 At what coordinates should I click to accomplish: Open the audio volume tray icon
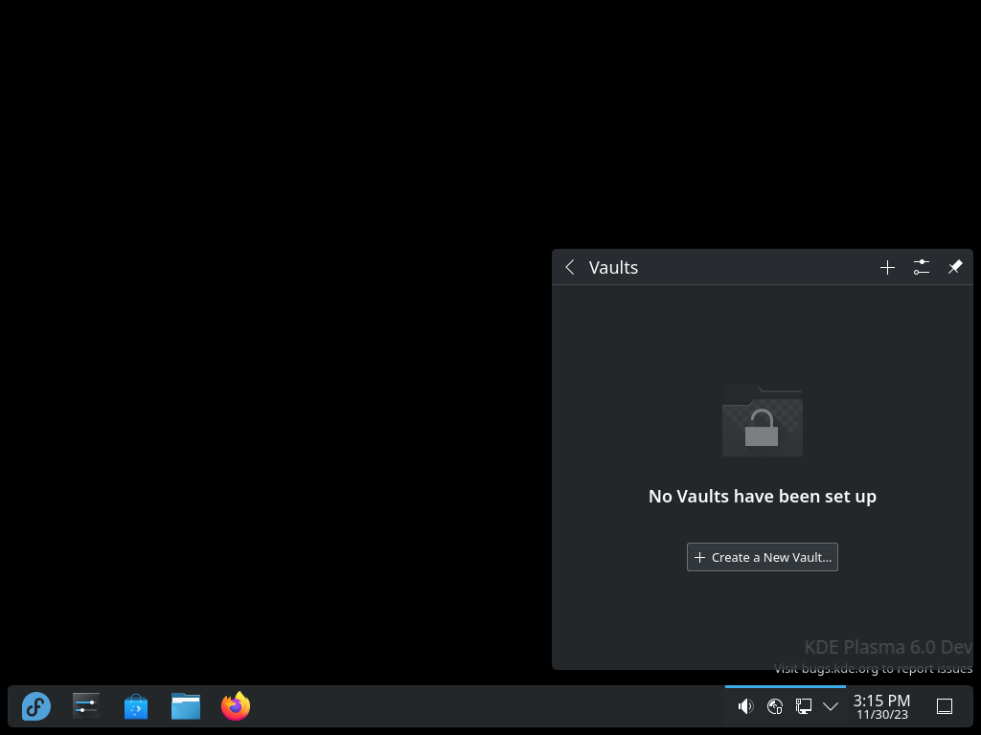(745, 706)
